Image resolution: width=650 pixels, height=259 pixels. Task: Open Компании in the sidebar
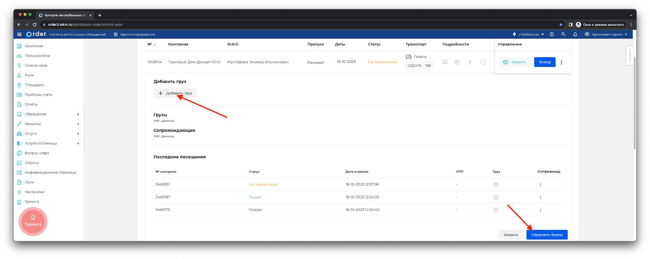(34, 46)
